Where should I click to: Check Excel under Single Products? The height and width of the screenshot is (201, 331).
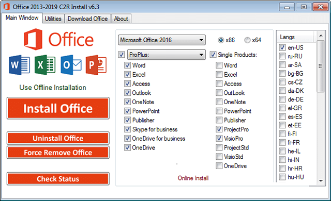219,74
